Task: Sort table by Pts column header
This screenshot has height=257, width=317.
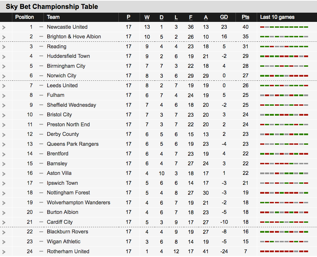Action: (245, 17)
